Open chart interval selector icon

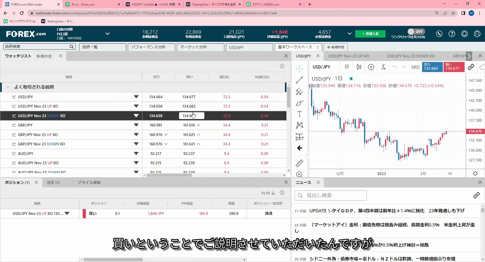pos(347,67)
